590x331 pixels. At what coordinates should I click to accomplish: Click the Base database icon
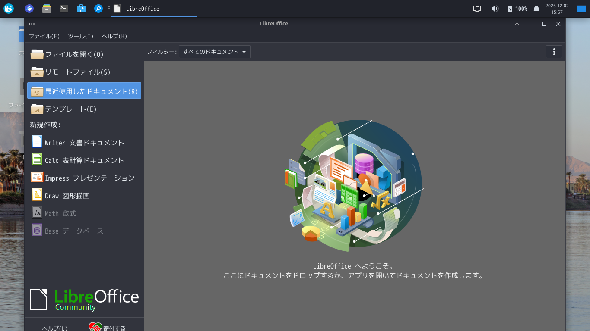click(x=37, y=230)
